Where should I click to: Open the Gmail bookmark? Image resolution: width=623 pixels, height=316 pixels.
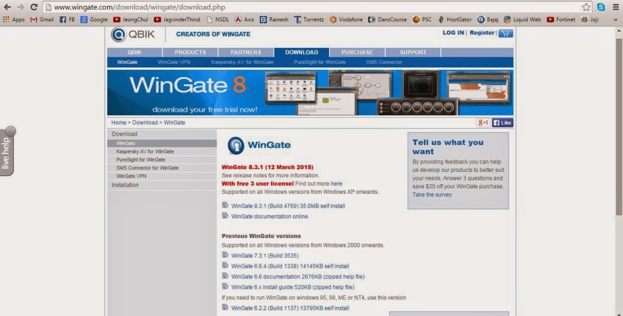[x=42, y=19]
